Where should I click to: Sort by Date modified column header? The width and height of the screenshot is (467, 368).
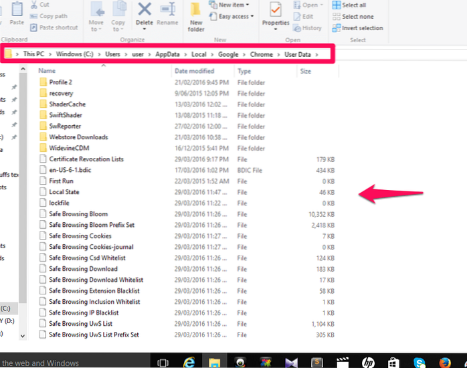point(194,71)
